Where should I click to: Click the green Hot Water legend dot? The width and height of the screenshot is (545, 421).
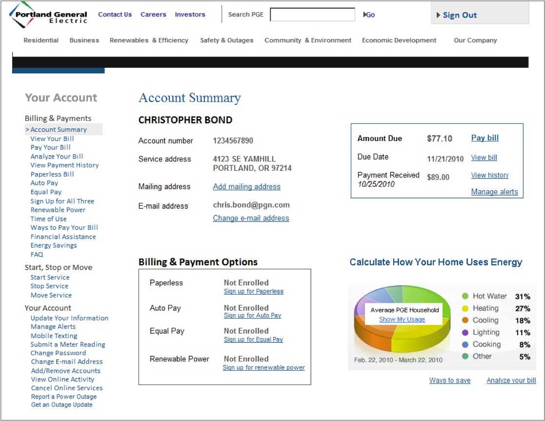point(465,296)
